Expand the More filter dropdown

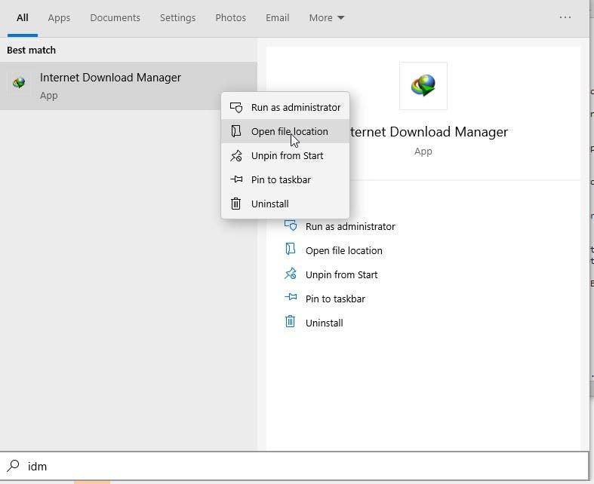point(326,17)
